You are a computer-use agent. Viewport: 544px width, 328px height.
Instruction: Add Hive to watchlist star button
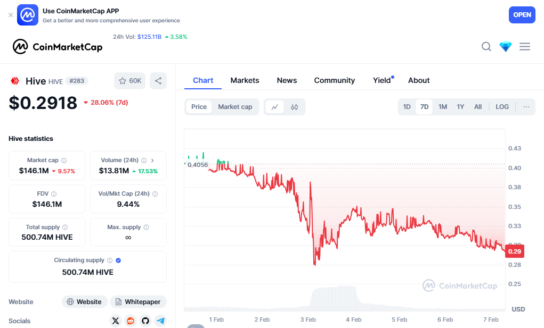point(129,81)
